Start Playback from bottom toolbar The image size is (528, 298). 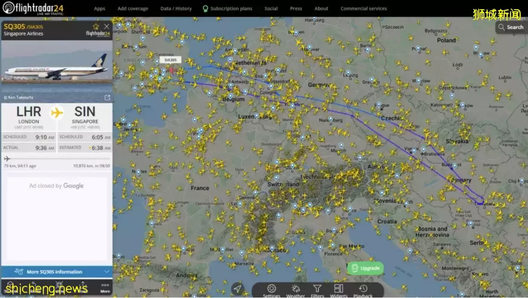click(x=363, y=291)
